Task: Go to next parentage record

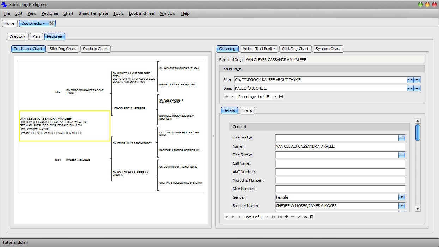Action: (275, 97)
